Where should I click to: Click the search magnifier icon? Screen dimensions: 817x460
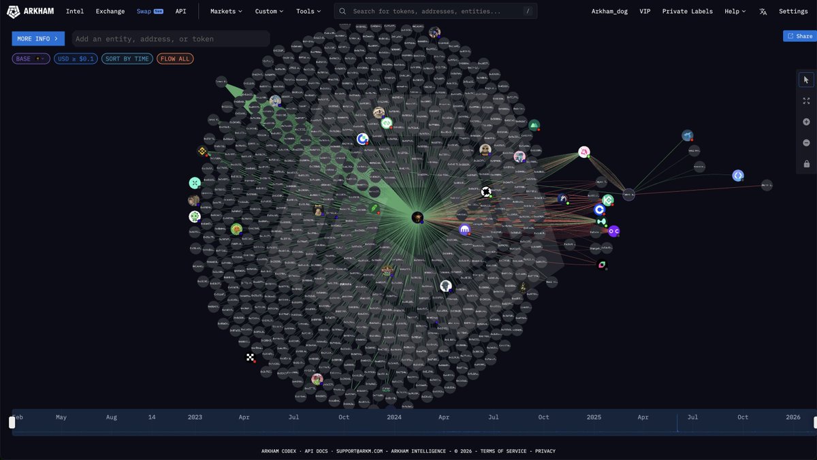[342, 12]
